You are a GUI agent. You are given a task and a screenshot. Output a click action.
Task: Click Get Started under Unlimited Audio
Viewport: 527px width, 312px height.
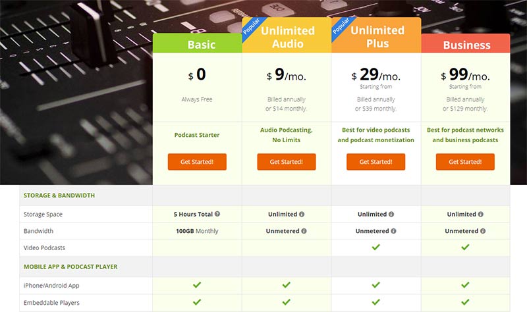coord(287,162)
